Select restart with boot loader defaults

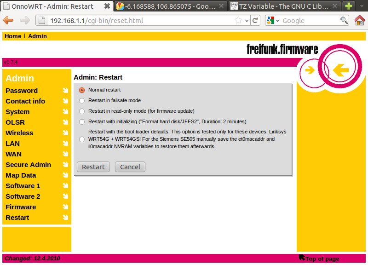click(x=82, y=139)
